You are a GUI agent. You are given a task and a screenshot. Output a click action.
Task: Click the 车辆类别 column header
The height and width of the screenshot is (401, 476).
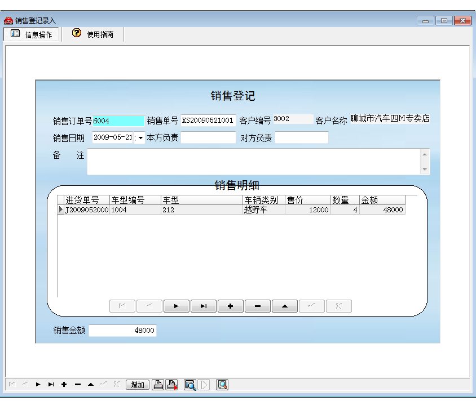pyautogui.click(x=264, y=200)
